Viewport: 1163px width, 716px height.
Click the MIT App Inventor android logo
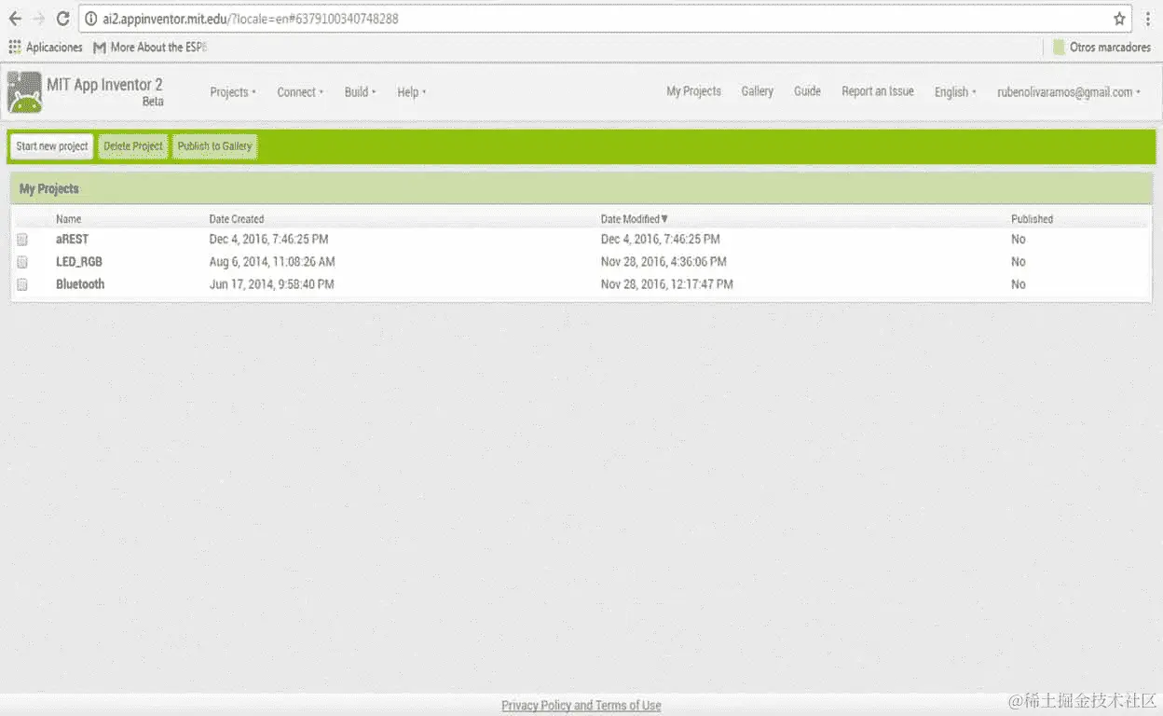click(x=24, y=92)
